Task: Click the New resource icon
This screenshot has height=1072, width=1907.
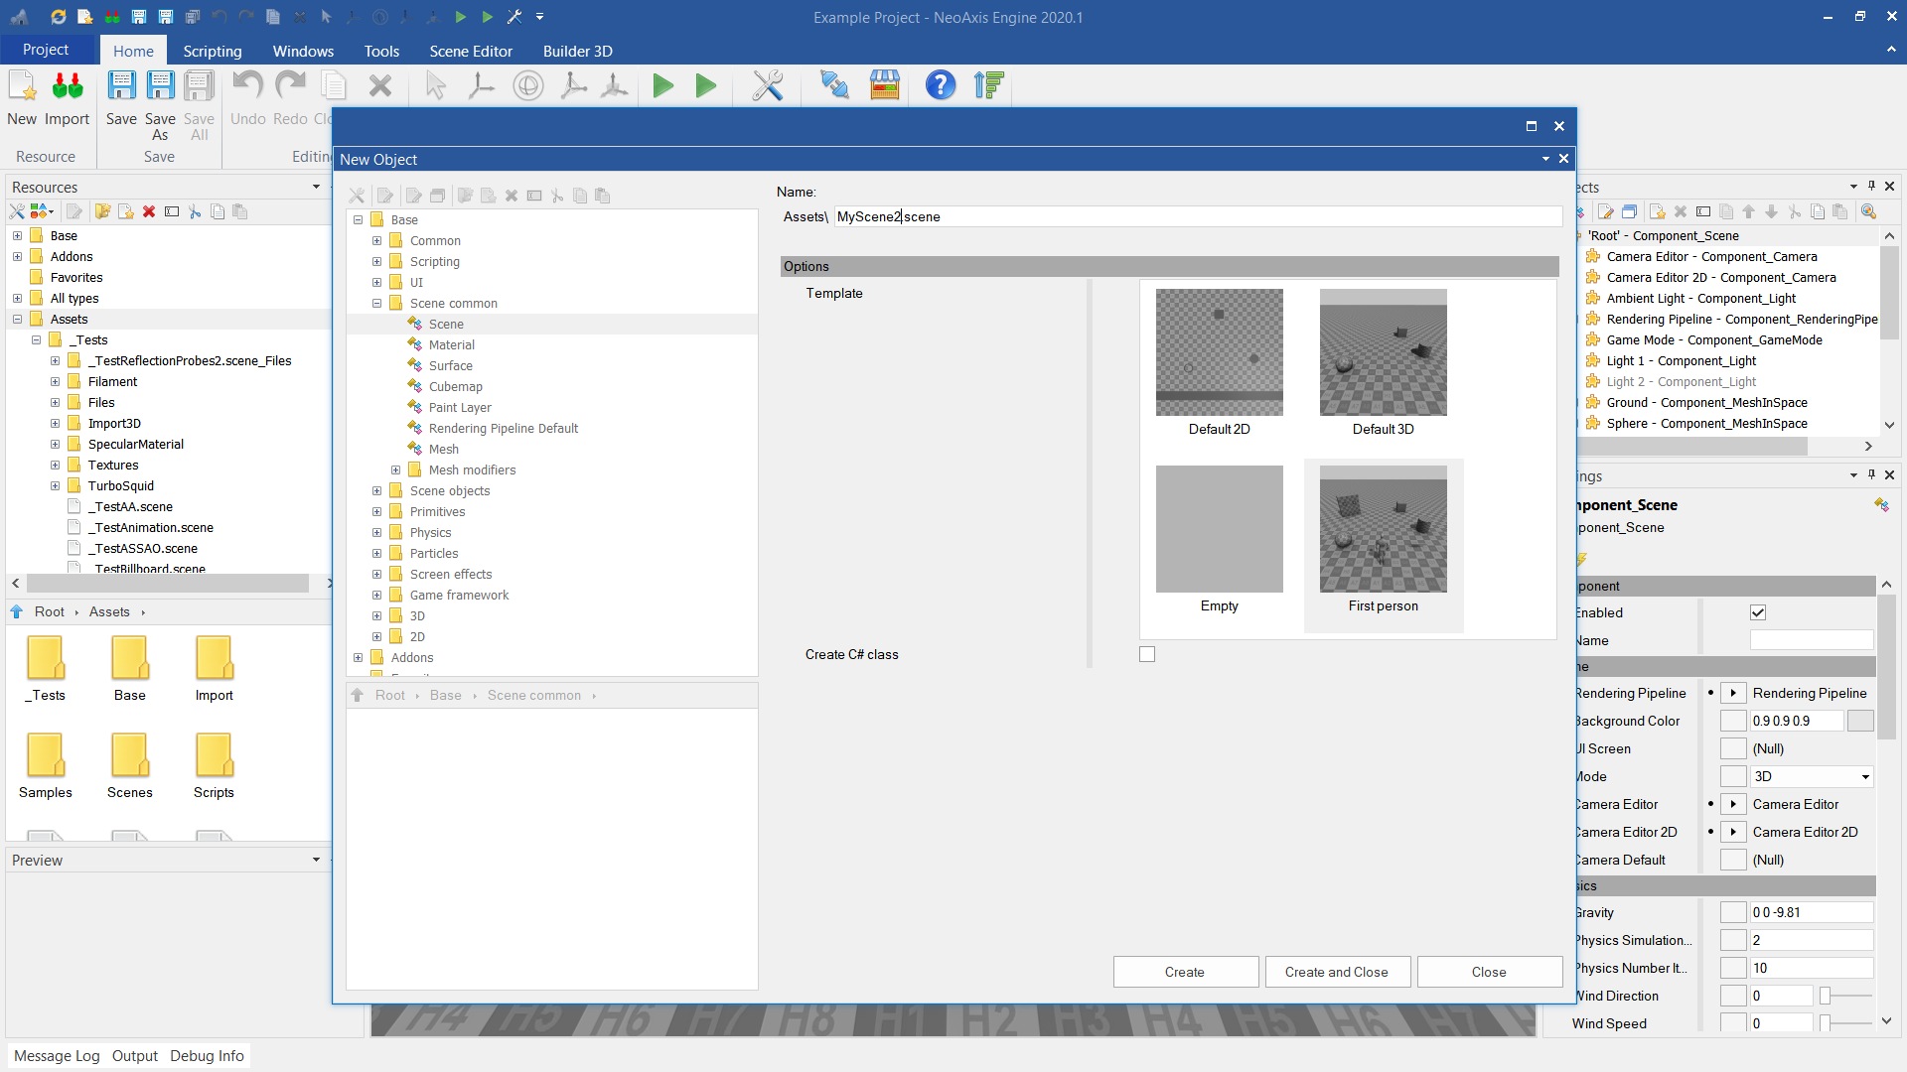Action: [x=22, y=87]
